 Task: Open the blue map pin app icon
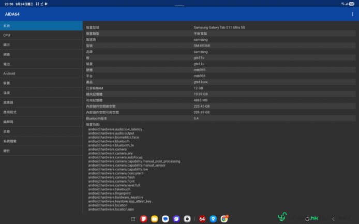coord(213,219)
